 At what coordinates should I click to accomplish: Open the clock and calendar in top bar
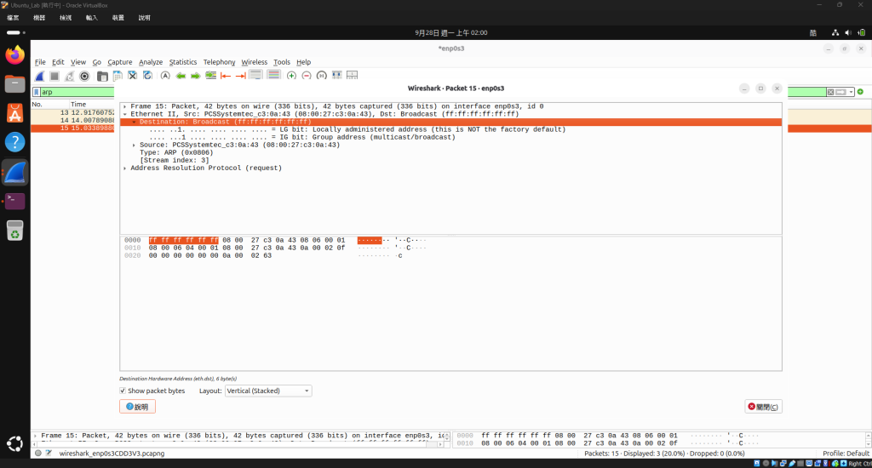(x=451, y=33)
